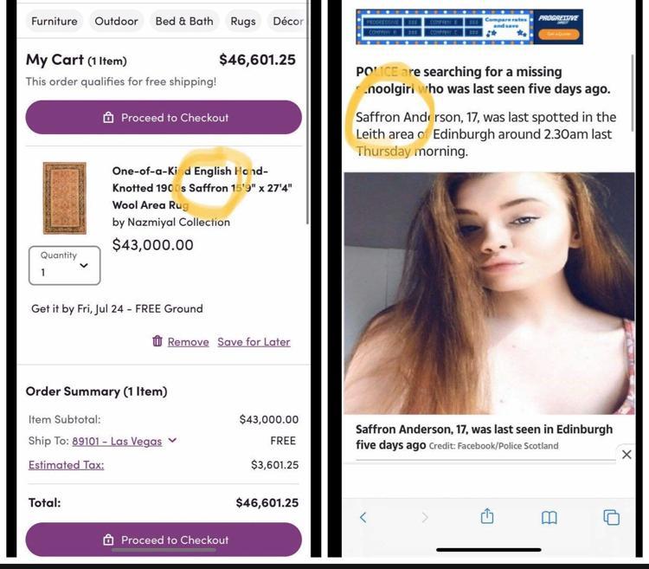Open the Estimated Tax link

[x=67, y=465]
